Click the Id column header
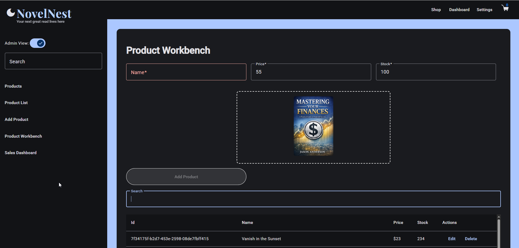Image resolution: width=519 pixels, height=248 pixels. click(x=133, y=223)
